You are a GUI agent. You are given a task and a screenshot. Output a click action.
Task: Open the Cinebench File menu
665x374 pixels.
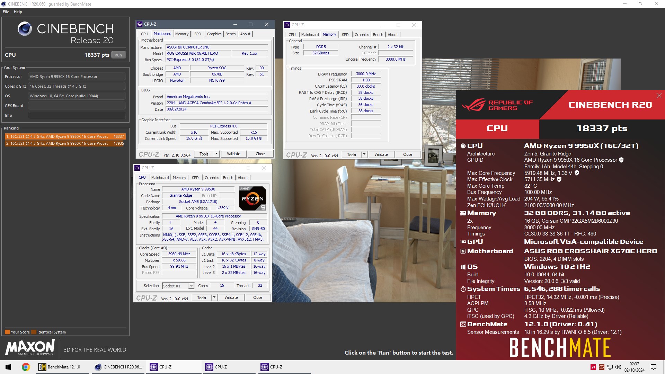[6, 12]
